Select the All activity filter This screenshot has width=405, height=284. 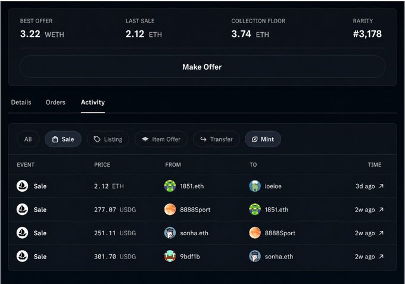point(28,139)
